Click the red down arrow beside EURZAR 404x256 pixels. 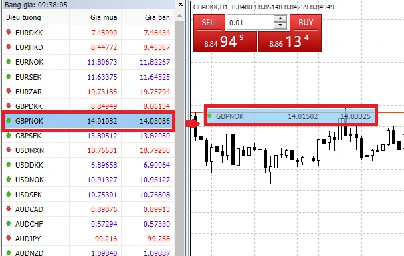(x=9, y=91)
